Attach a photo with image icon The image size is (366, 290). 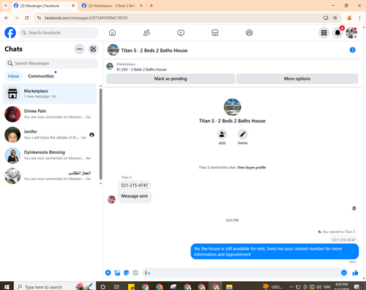pos(117,272)
